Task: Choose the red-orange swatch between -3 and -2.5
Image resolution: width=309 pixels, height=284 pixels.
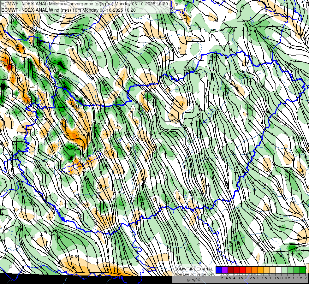Action: [x=249, y=270]
